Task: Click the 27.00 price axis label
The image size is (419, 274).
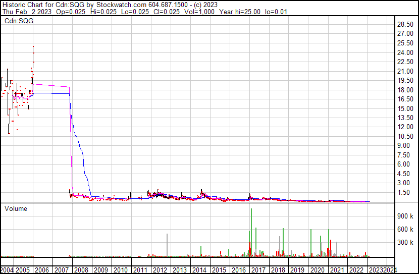Action: (405, 34)
